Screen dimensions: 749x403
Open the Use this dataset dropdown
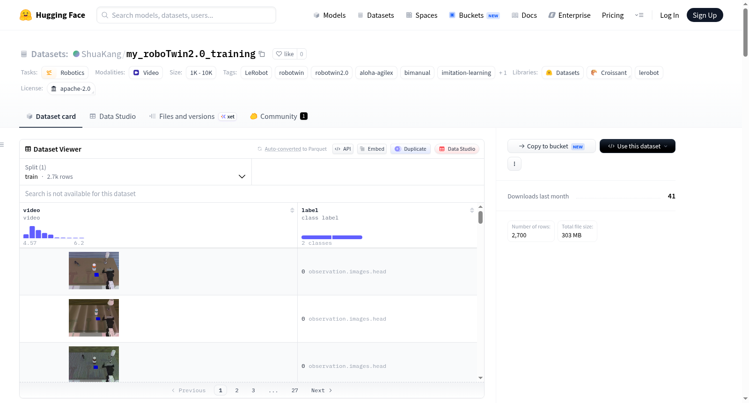coord(638,146)
